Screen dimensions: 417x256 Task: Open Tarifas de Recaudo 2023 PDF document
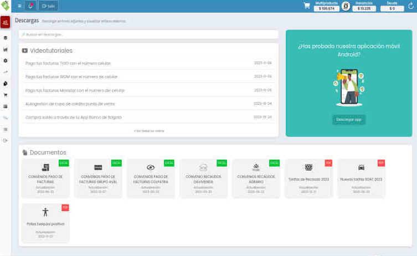click(308, 178)
